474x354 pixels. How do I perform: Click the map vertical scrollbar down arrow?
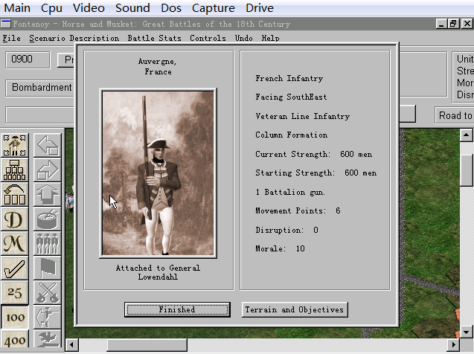point(467,332)
